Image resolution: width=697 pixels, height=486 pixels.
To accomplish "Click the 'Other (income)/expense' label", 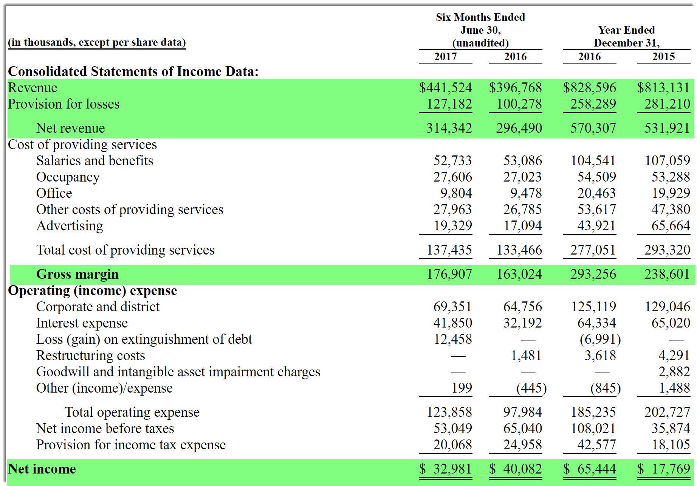I will tap(104, 388).
